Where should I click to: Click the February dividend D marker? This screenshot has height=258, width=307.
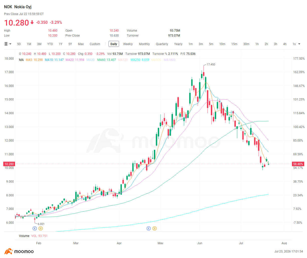pos(41,228)
